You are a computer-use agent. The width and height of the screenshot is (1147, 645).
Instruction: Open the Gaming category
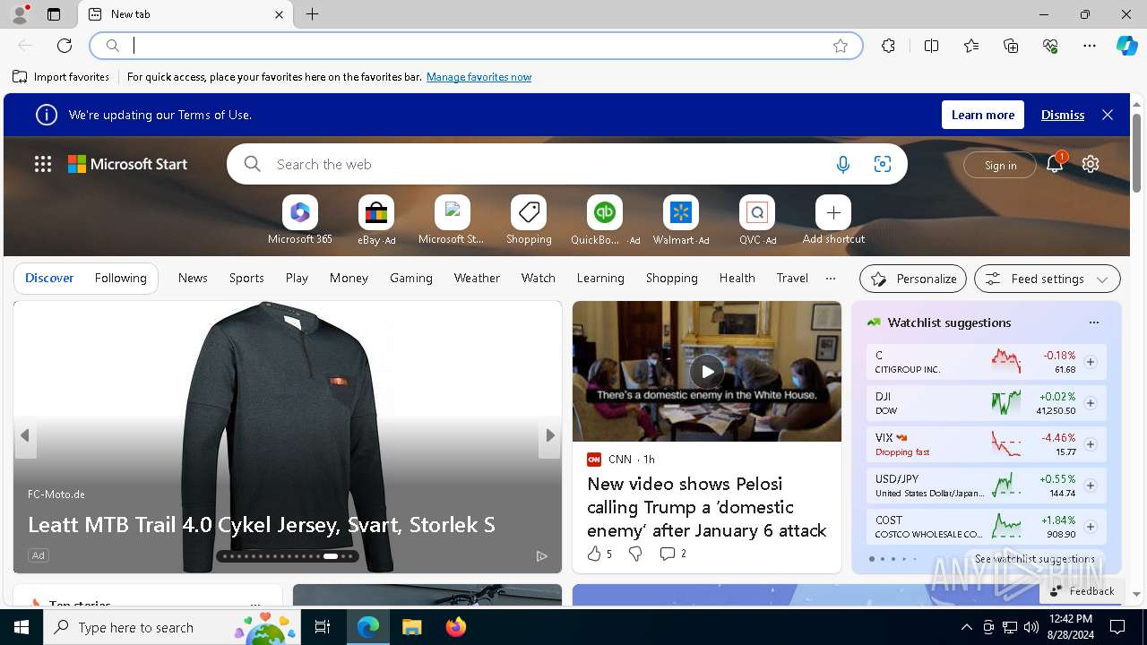pyautogui.click(x=411, y=279)
